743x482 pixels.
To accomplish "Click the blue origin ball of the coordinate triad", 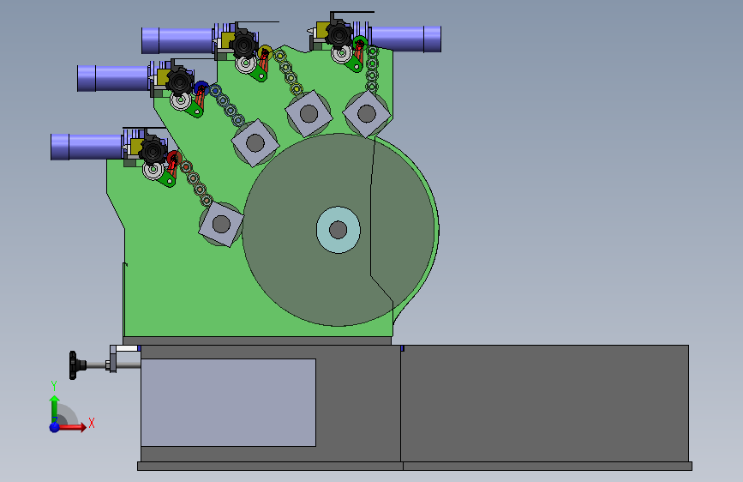I will [x=55, y=427].
